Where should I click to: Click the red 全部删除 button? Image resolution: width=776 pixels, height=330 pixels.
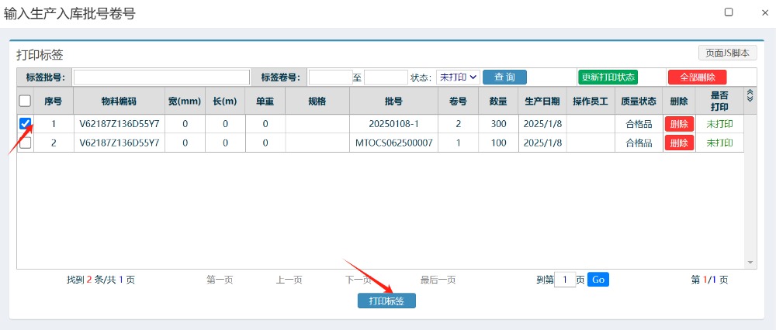(x=697, y=77)
